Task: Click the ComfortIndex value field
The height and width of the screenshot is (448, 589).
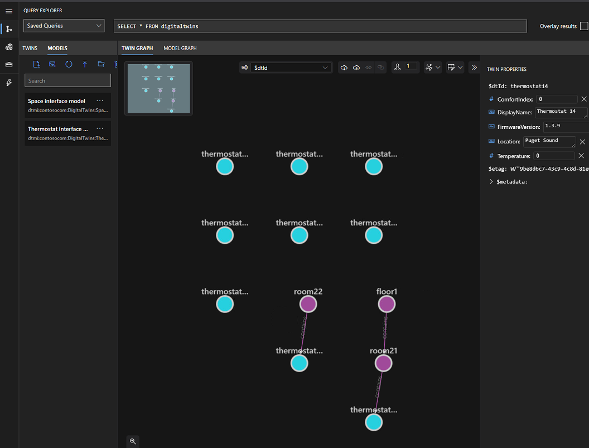Action: [557, 99]
